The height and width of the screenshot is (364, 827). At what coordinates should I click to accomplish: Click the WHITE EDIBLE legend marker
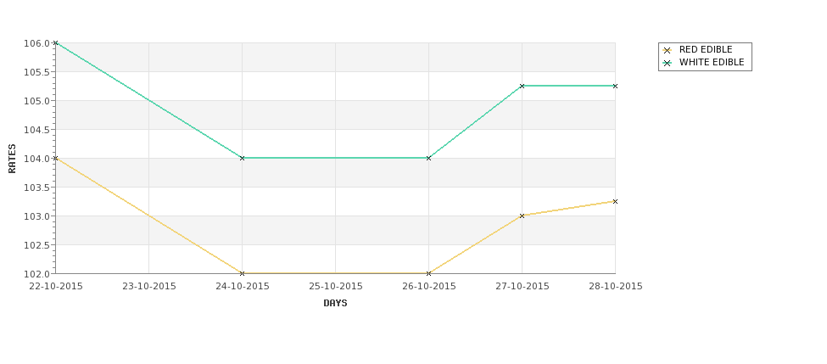[x=668, y=63]
